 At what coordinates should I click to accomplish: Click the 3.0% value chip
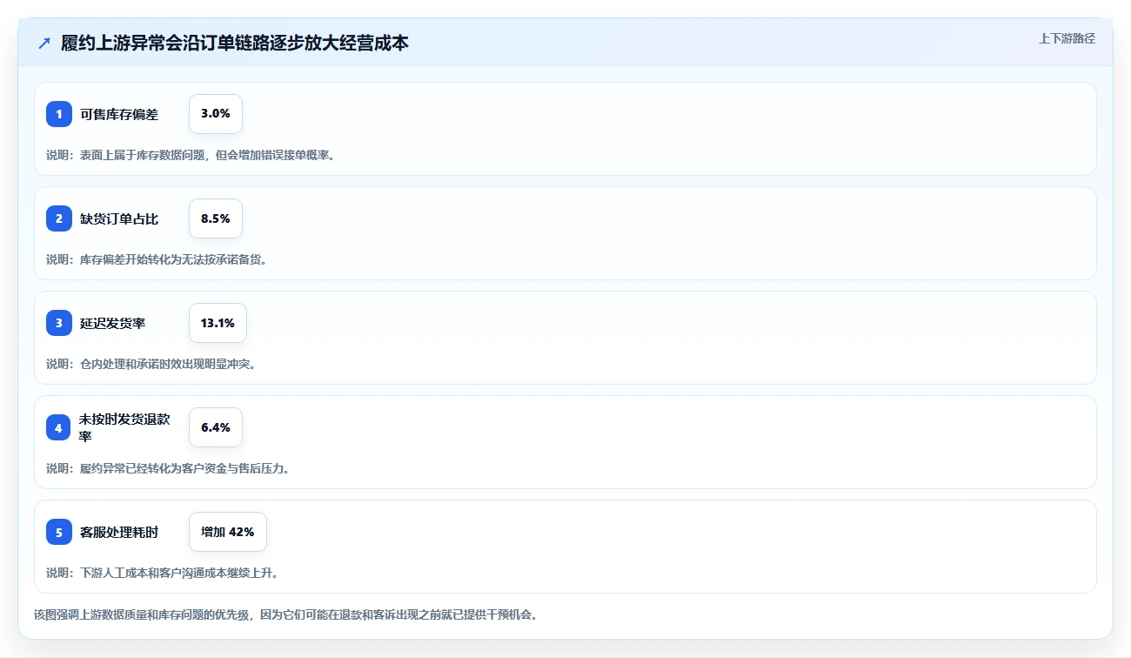[216, 114]
